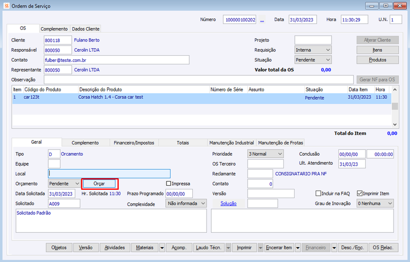This screenshot has width=410, height=262.
Task: Click the ellipsis lookup beside Número field
Action: [x=262, y=20]
